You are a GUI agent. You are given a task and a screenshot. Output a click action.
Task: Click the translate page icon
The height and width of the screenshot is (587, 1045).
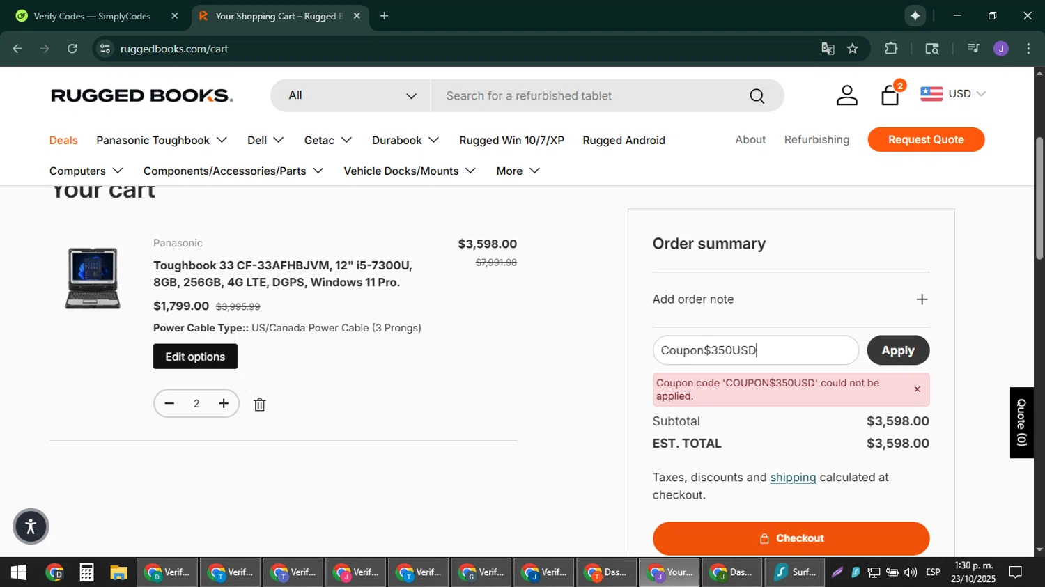pos(828,49)
